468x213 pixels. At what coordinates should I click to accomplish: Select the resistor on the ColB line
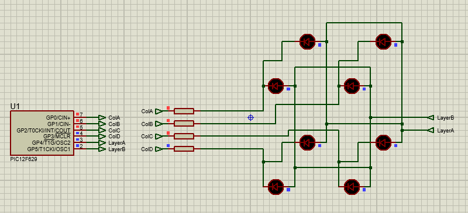[x=184, y=124]
